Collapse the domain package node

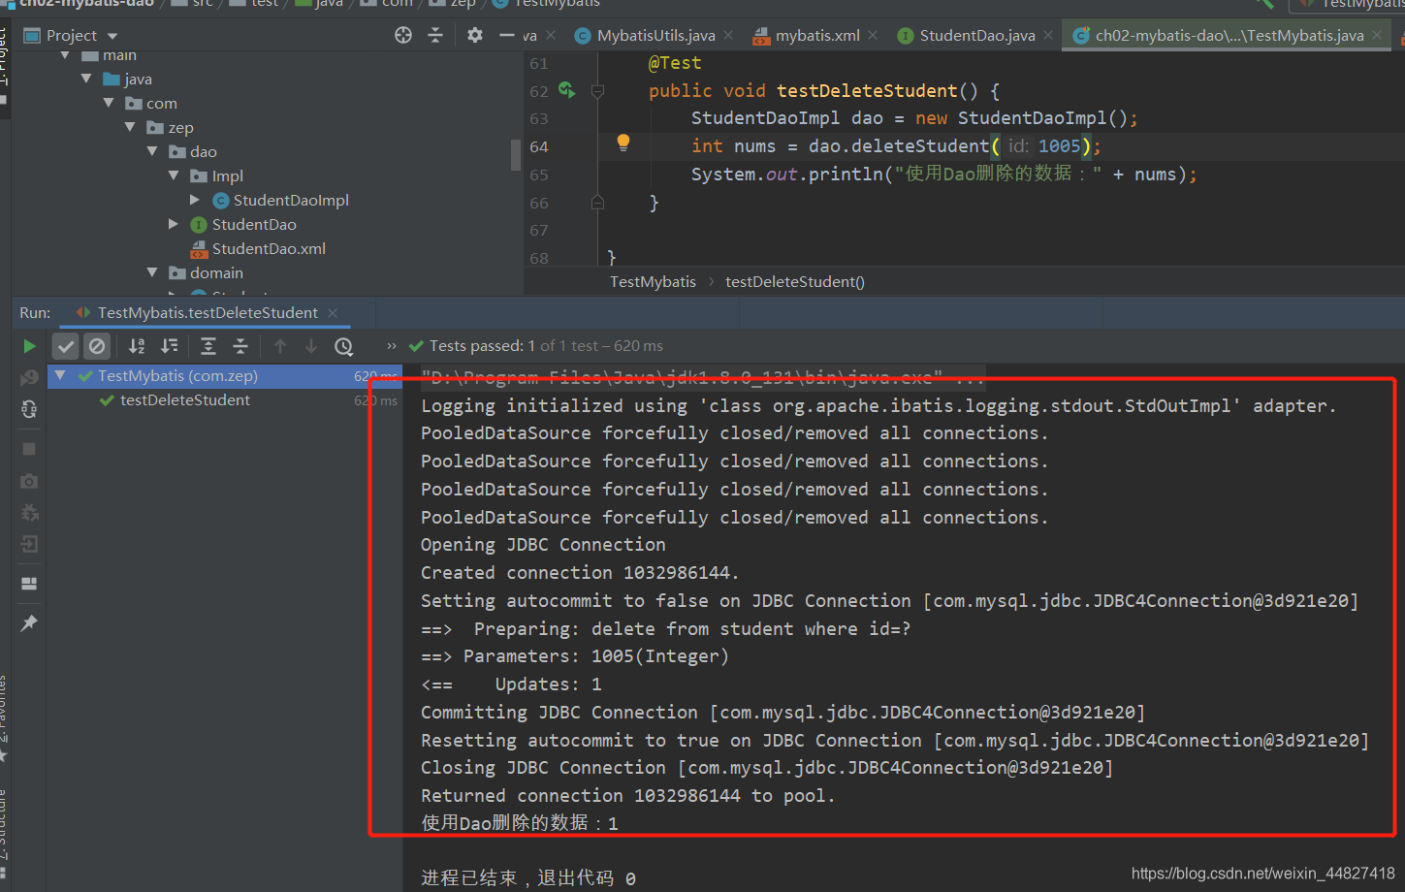pos(152,272)
